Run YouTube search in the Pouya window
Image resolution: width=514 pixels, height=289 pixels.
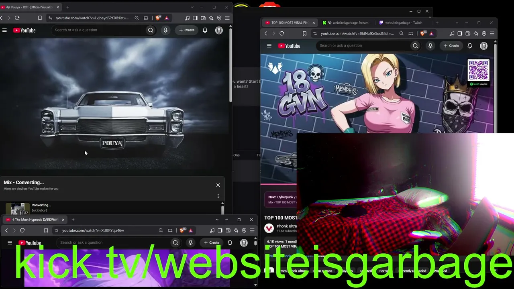point(151,30)
